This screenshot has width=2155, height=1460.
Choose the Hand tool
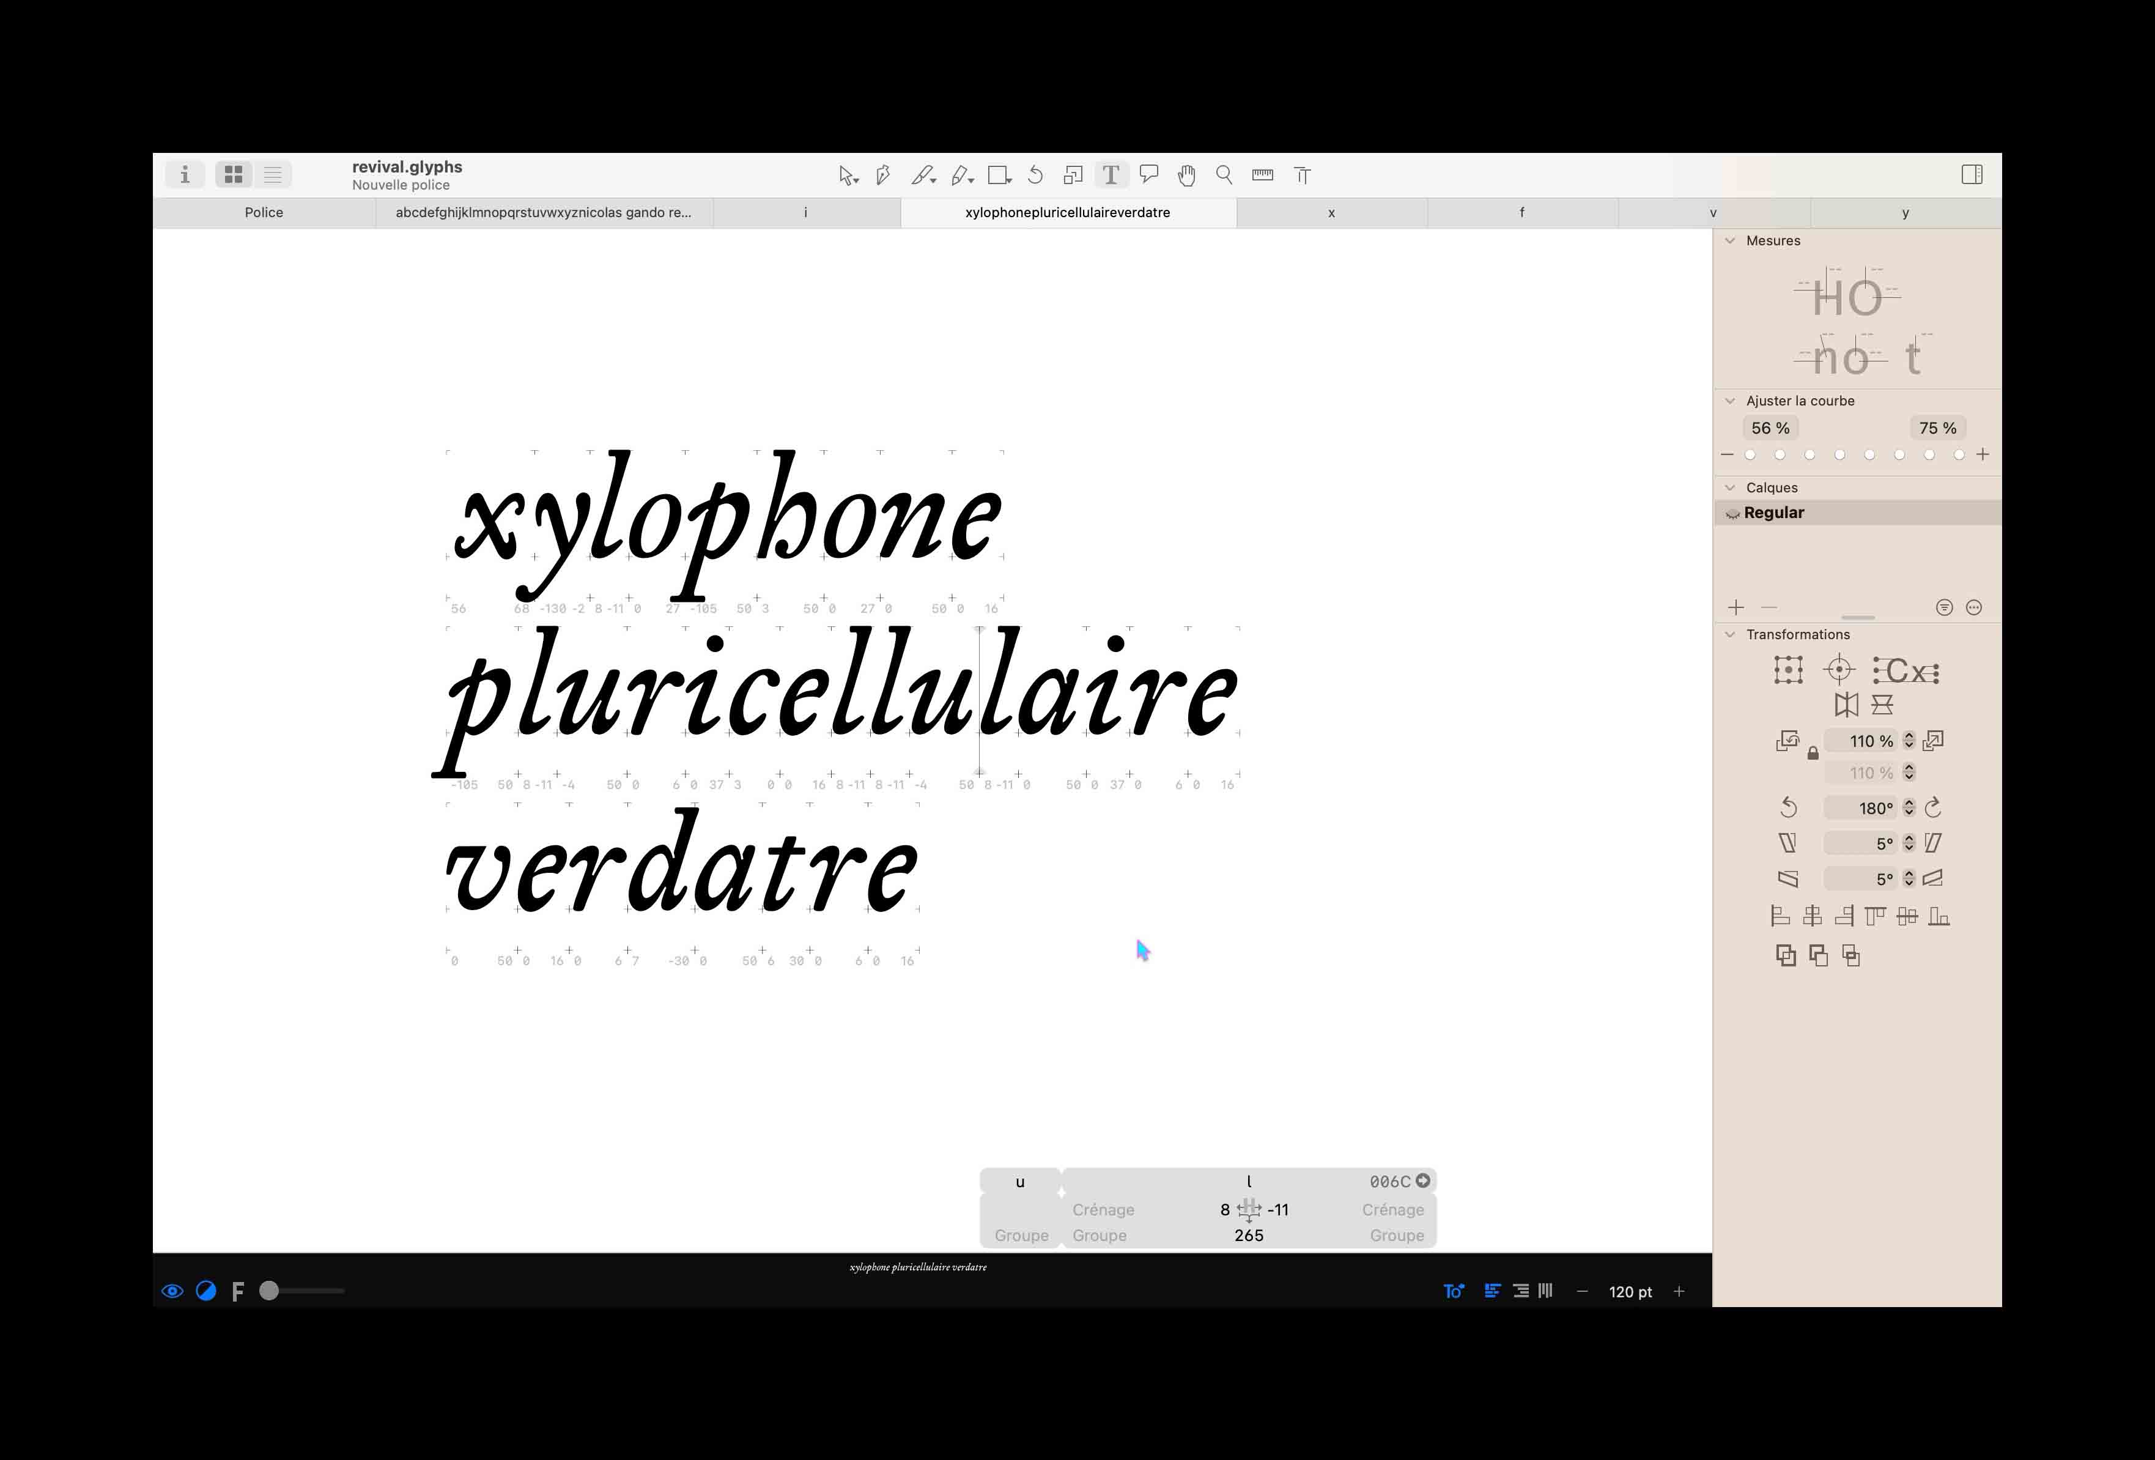(x=1186, y=174)
